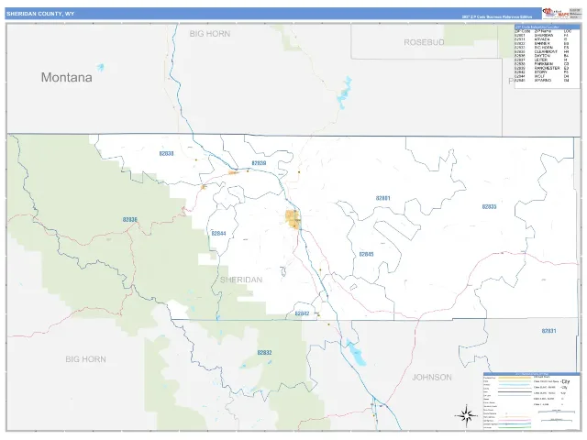Click the orange town marker below 82839
The image size is (587, 440).
[x=233, y=173]
